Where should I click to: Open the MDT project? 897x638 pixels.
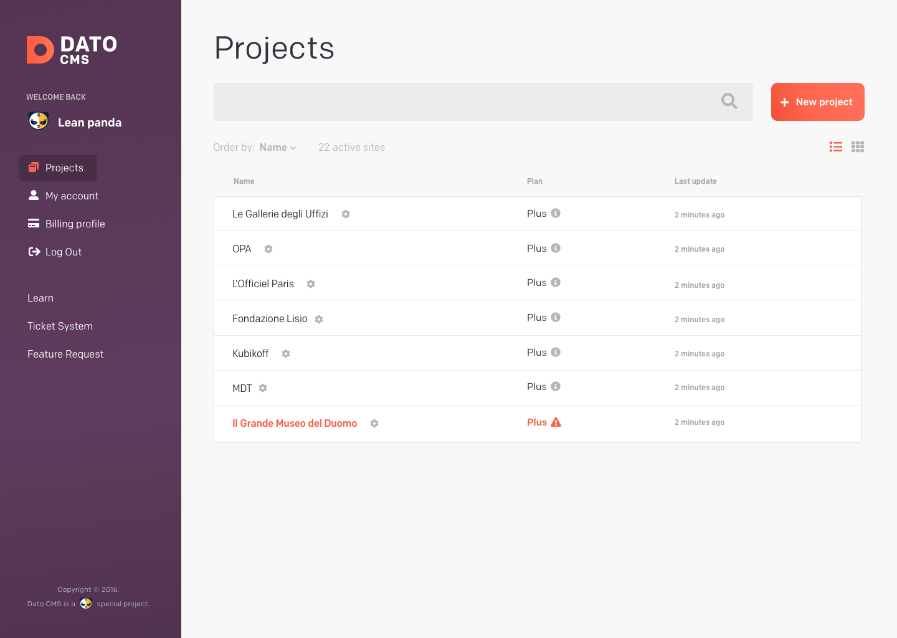coord(242,388)
